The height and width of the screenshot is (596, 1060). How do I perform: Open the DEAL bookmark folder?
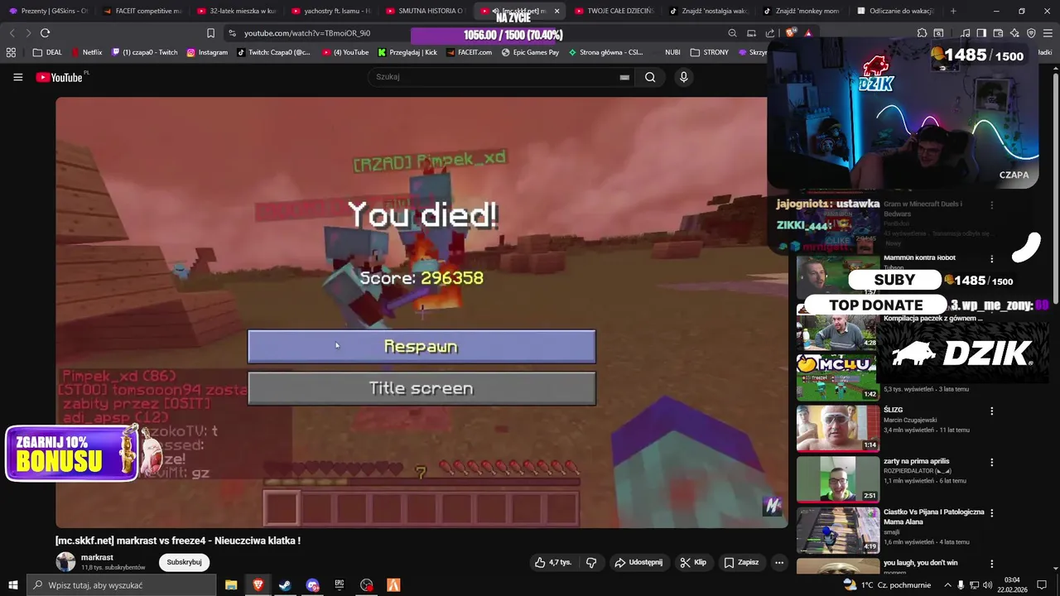point(47,52)
